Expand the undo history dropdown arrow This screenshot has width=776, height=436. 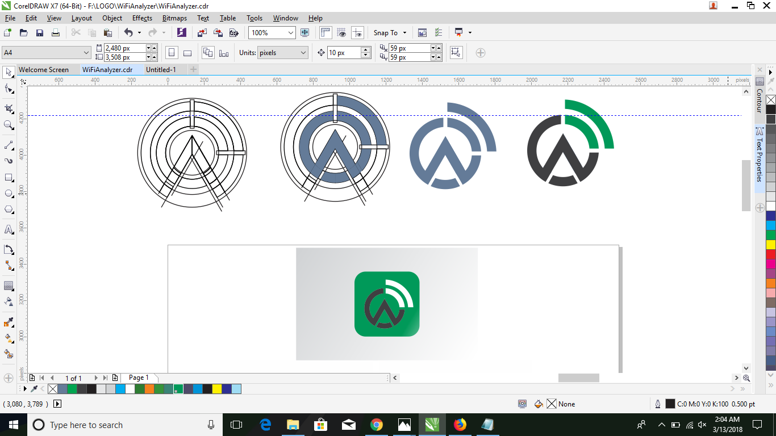pos(139,33)
